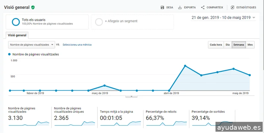Click the DESA save icon
The image size is (264, 133).
[x=162, y=7]
